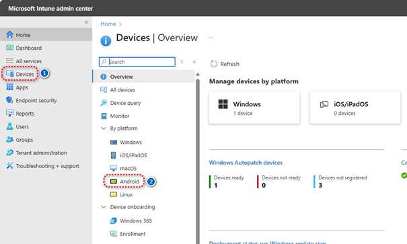Screen dimensions: 407x244
Task: Select Windows 365 under Device onboarding
Action: tap(143, 220)
